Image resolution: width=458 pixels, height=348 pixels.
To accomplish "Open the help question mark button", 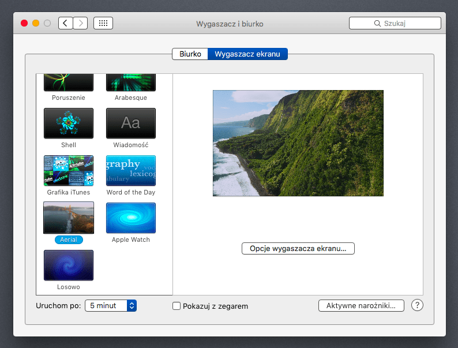I will [417, 305].
